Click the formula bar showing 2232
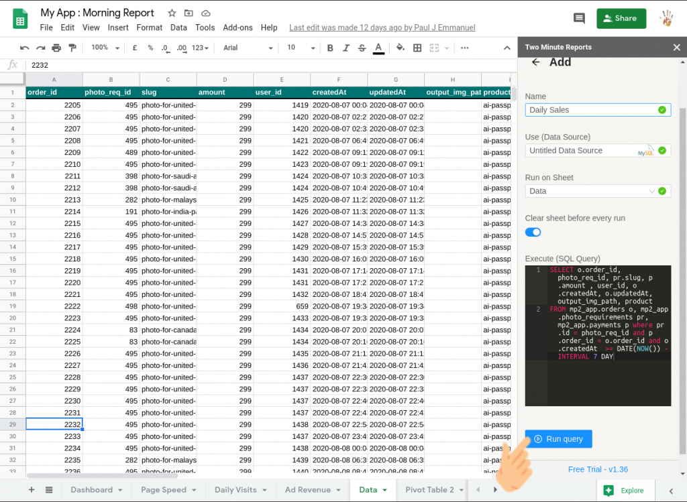Image resolution: width=687 pixels, height=502 pixels. coord(272,65)
